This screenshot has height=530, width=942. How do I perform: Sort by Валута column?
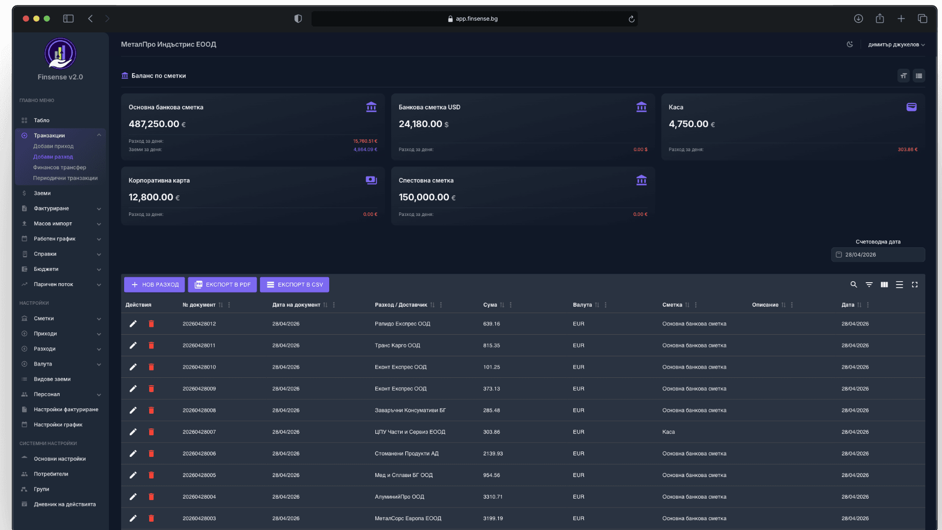tap(597, 305)
